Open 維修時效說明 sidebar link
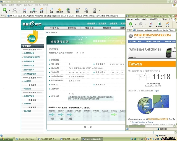The width and height of the screenshot is (177, 141). (29, 61)
